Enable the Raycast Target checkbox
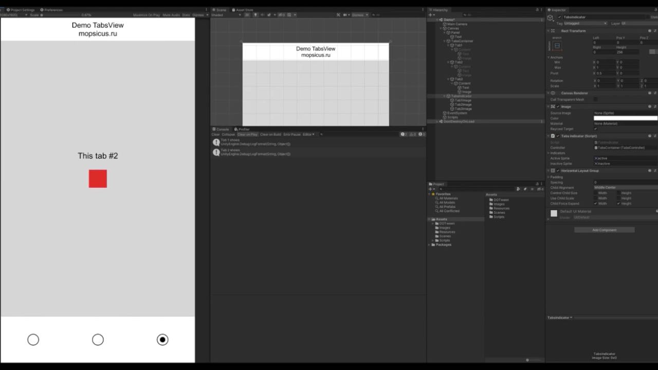This screenshot has height=370, width=658. coord(596,128)
